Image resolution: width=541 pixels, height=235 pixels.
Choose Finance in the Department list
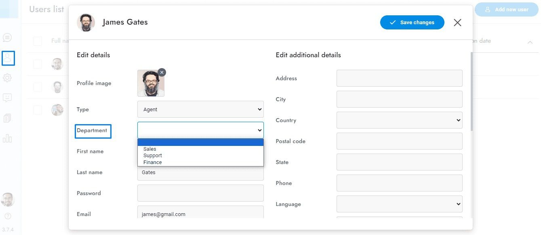click(153, 162)
